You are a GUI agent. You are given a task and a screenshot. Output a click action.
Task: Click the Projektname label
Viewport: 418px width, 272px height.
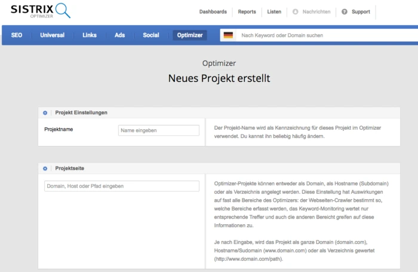[x=59, y=129]
